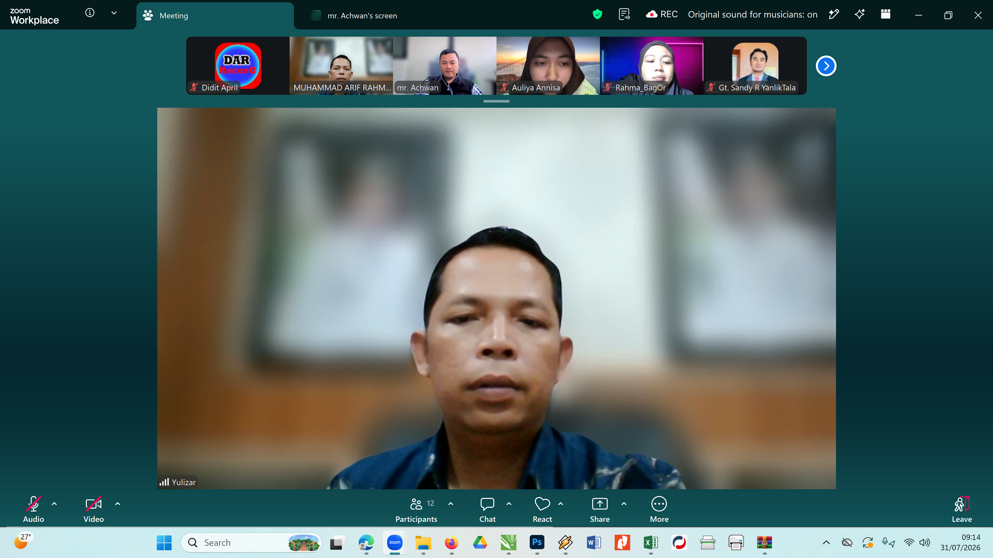Viewport: 993px width, 558px height.
Task: Select Didit April's video thumbnail
Action: 238,66
